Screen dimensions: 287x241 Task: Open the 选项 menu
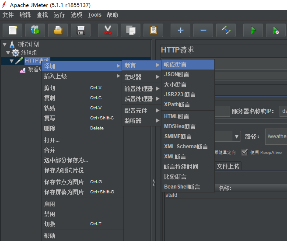76,15
